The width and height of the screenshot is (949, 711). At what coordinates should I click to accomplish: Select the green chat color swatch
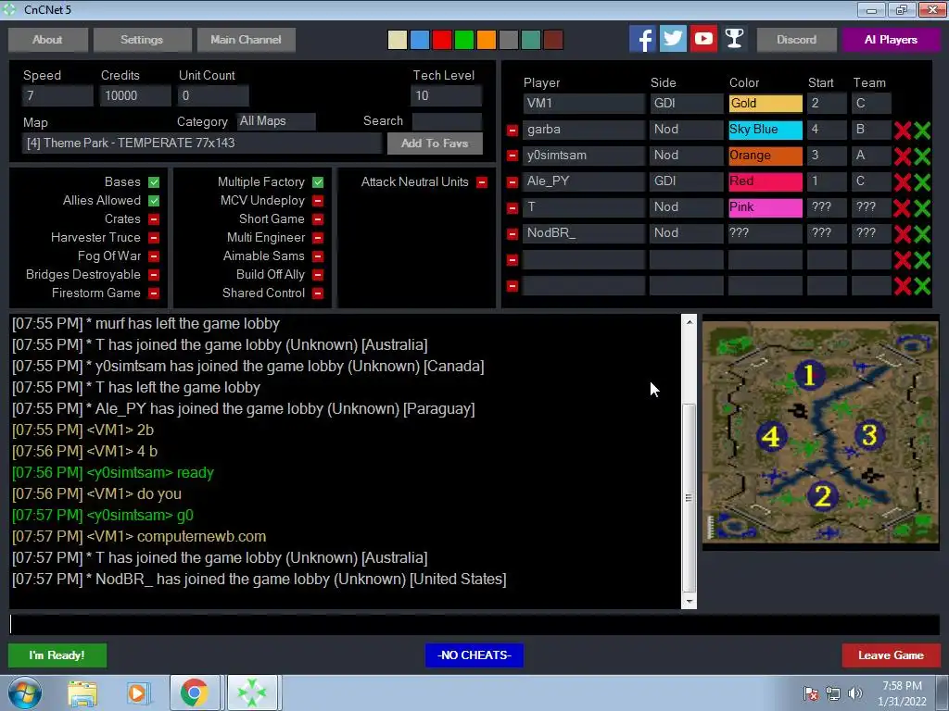[x=464, y=40]
